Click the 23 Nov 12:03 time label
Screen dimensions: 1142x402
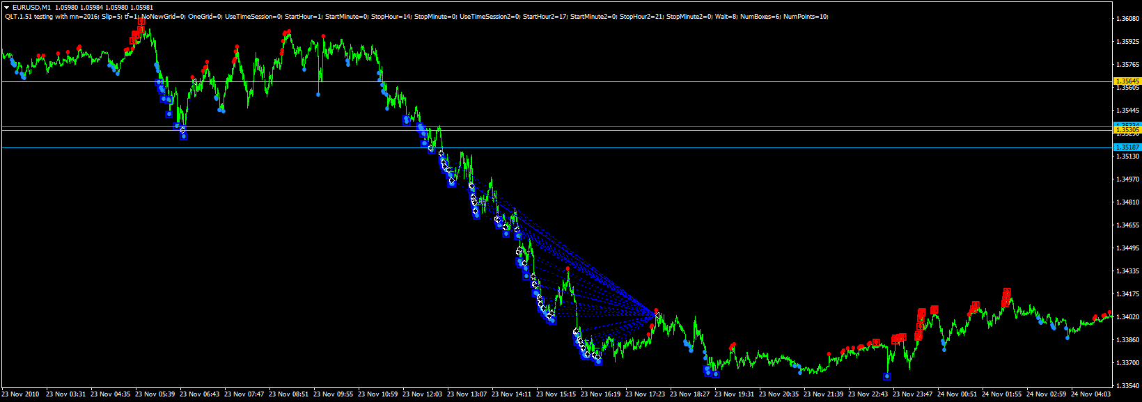pyautogui.click(x=423, y=394)
